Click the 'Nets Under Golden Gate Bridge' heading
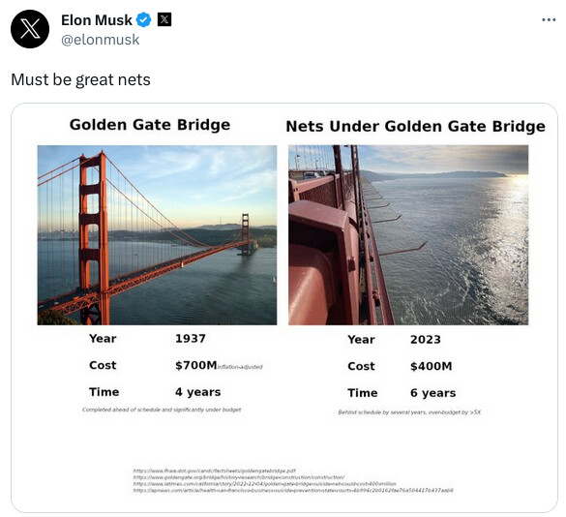Screen dimensions: 566x517 pyautogui.click(x=415, y=127)
